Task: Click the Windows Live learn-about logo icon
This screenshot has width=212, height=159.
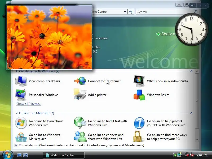Action: (21, 123)
